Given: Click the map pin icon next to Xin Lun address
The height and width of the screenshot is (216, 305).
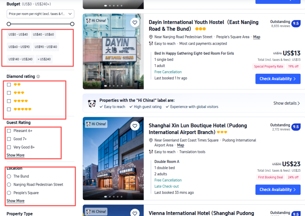Looking at the screenshot, I should (x=151, y=140).
